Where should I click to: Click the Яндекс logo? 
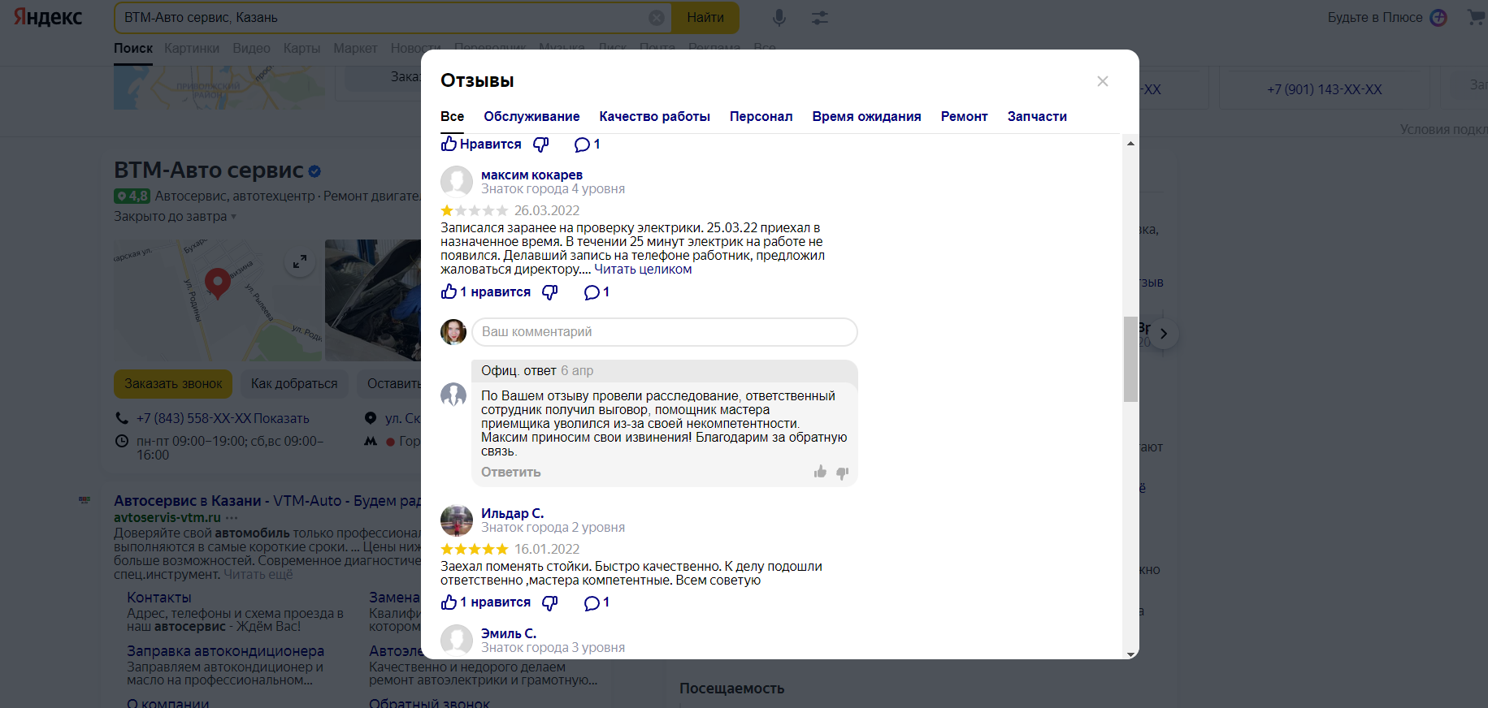[x=48, y=17]
